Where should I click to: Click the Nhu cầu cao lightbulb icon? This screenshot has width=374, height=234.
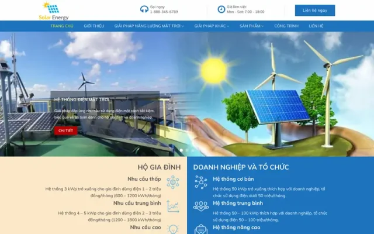(173, 229)
